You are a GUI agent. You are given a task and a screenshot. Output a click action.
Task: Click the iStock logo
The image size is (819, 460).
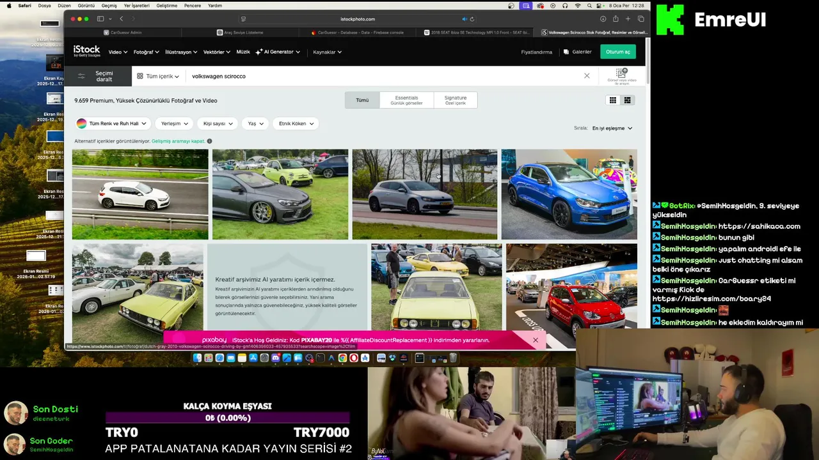click(86, 51)
